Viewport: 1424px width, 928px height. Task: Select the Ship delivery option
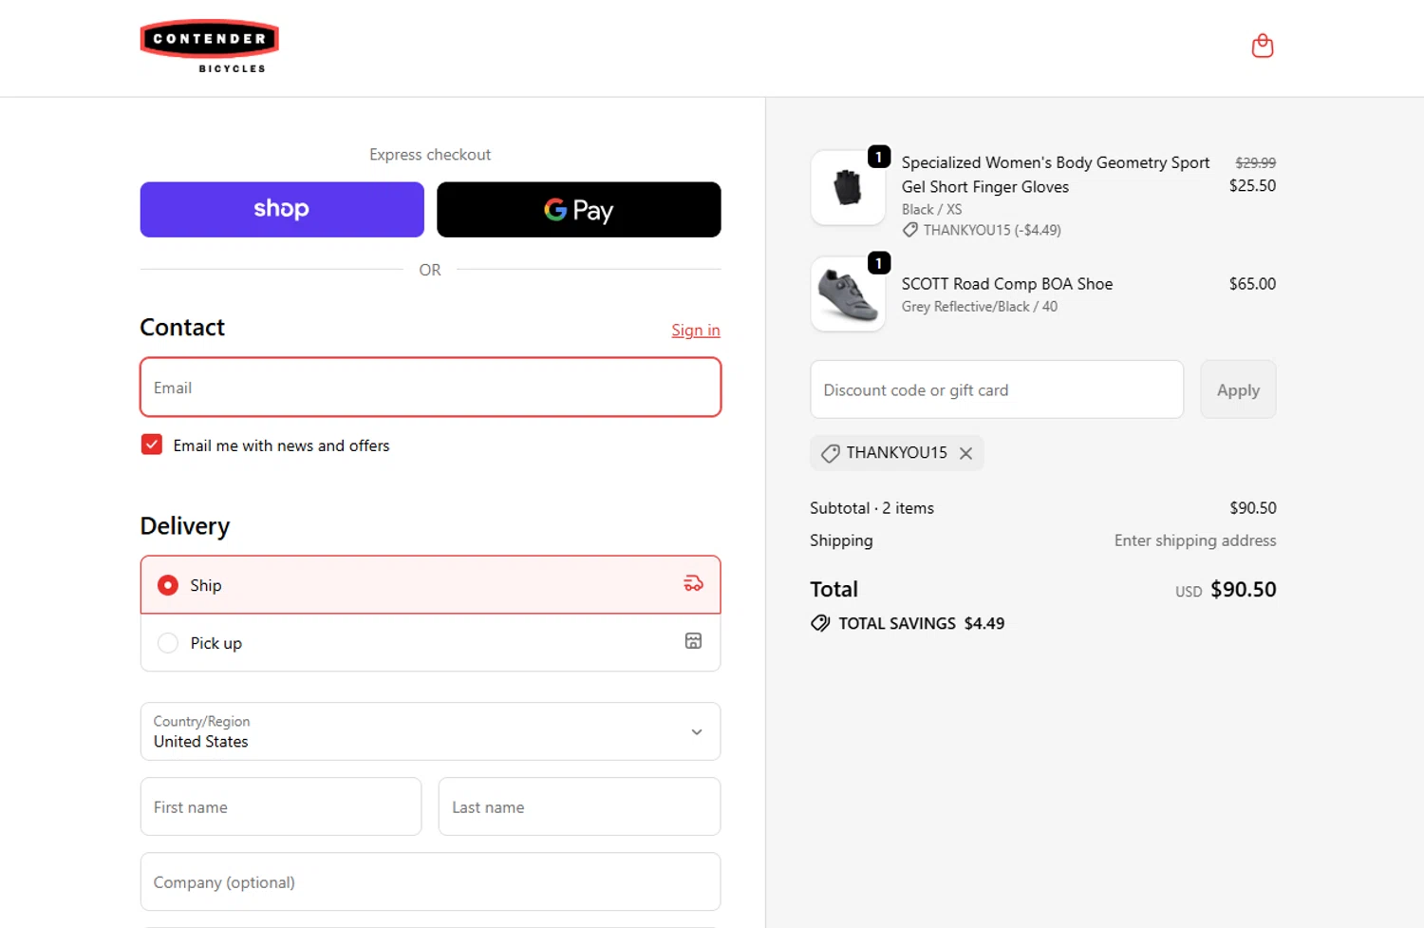(430, 584)
